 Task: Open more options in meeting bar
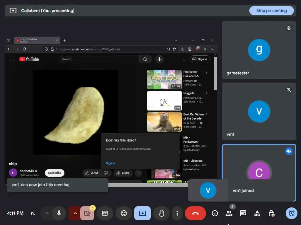[x=177, y=213]
